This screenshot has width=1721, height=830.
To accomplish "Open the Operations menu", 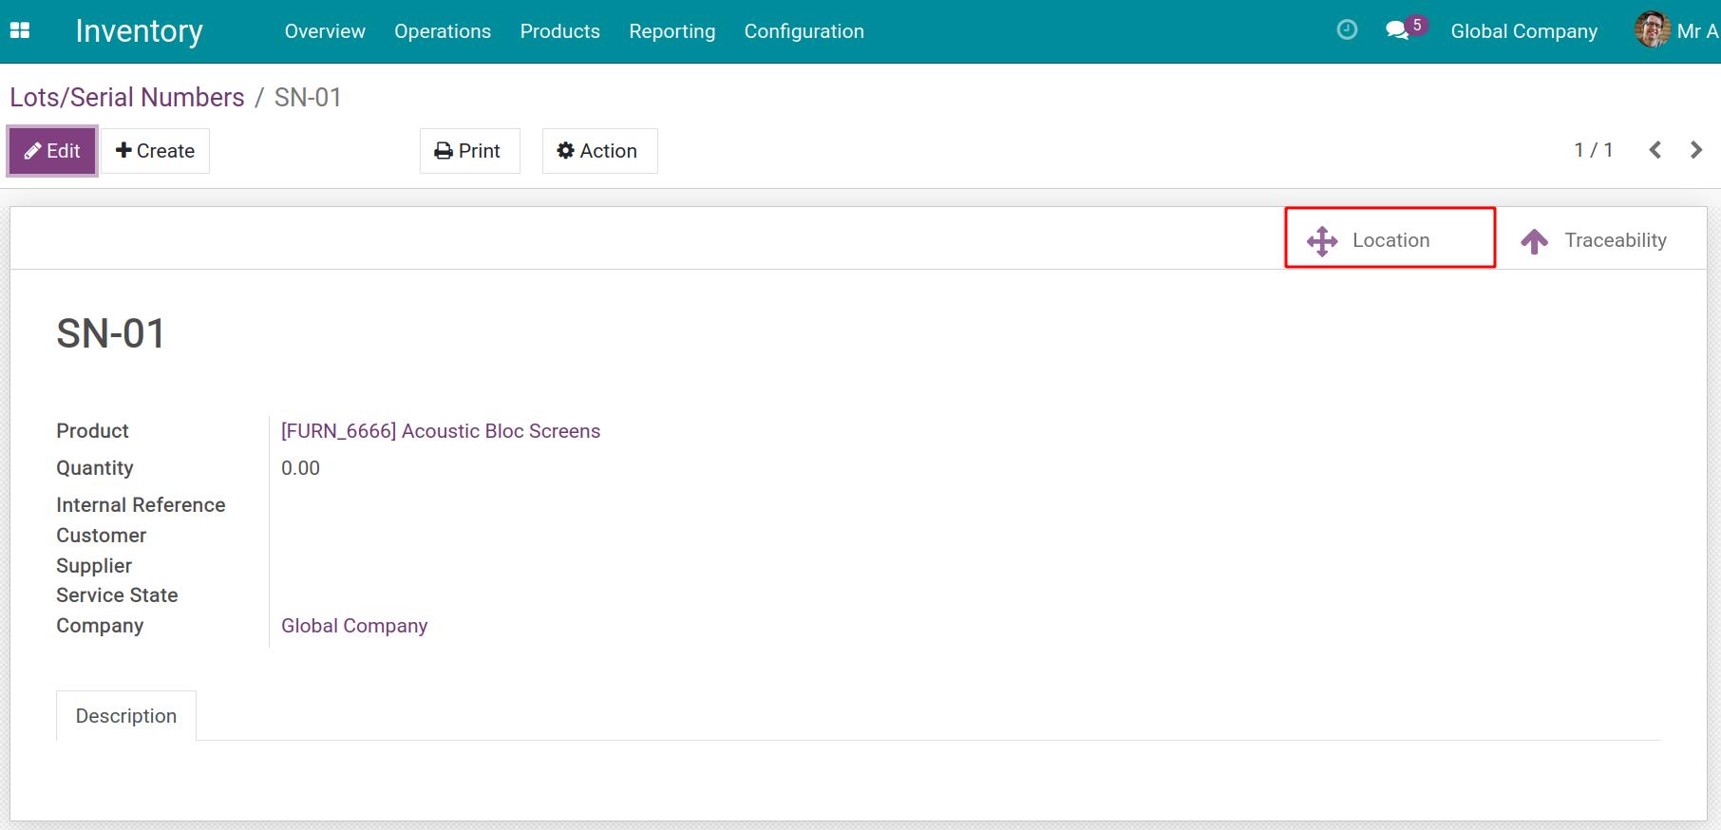I will [x=443, y=31].
